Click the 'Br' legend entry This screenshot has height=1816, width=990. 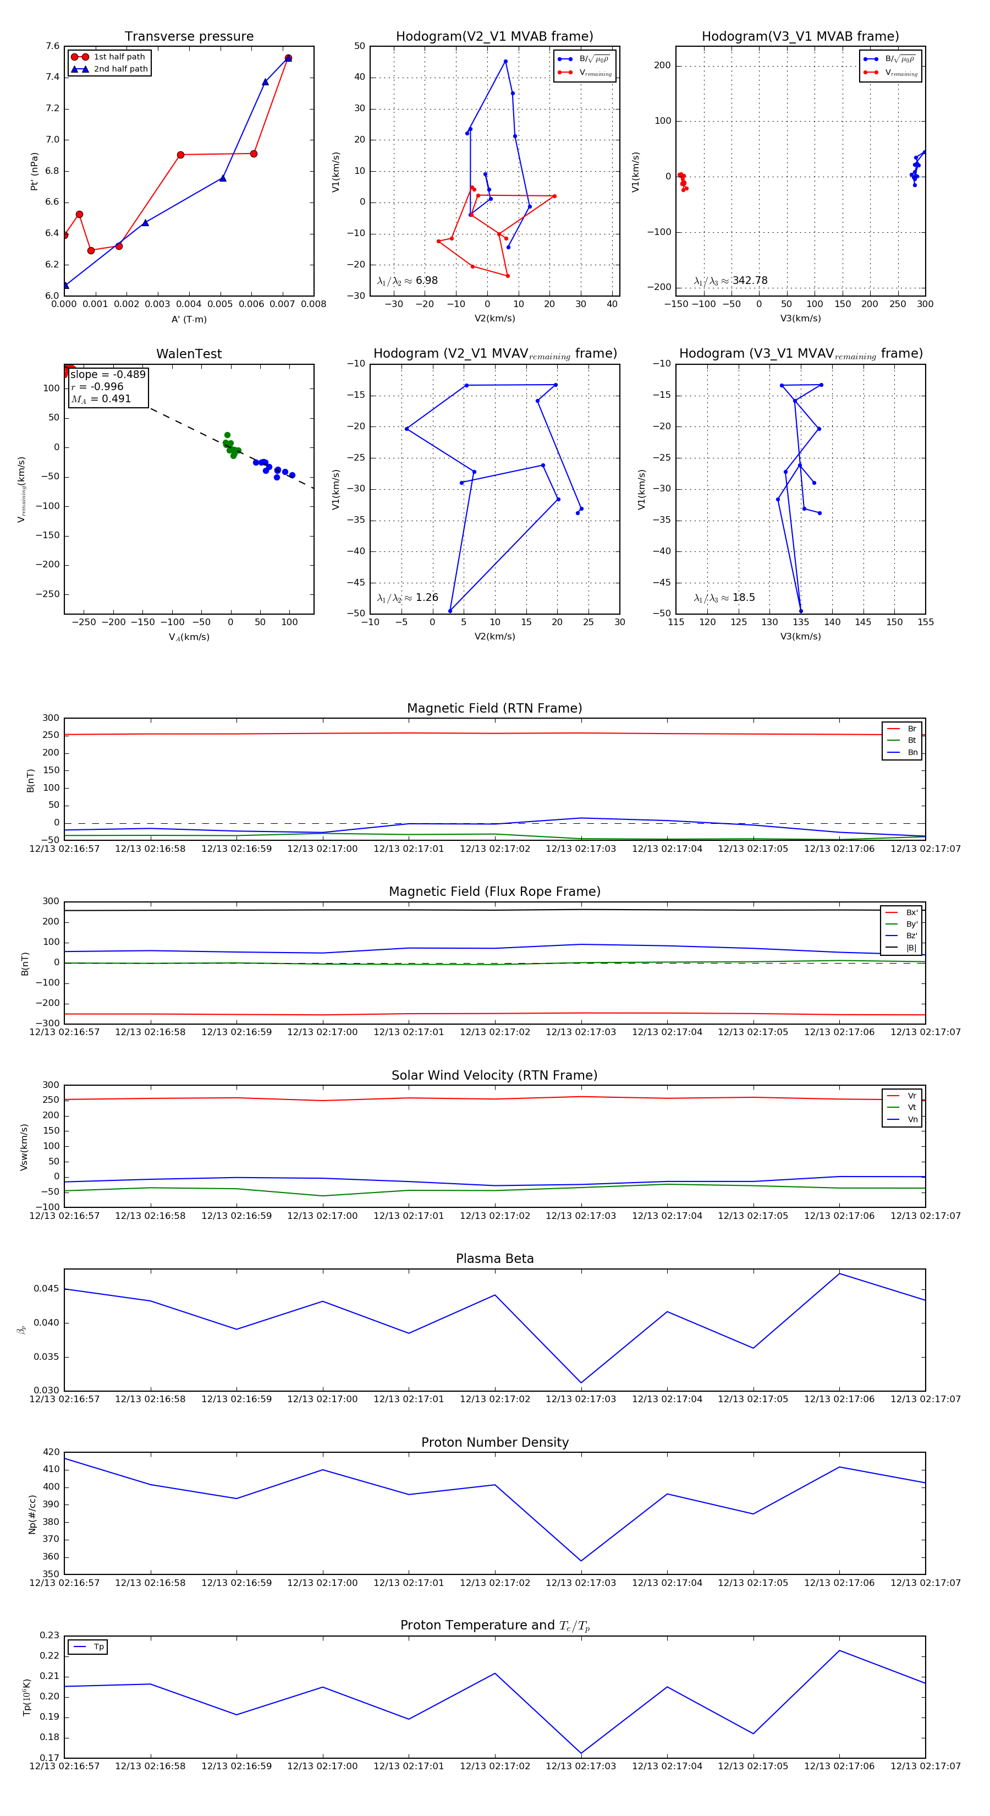coord(902,729)
